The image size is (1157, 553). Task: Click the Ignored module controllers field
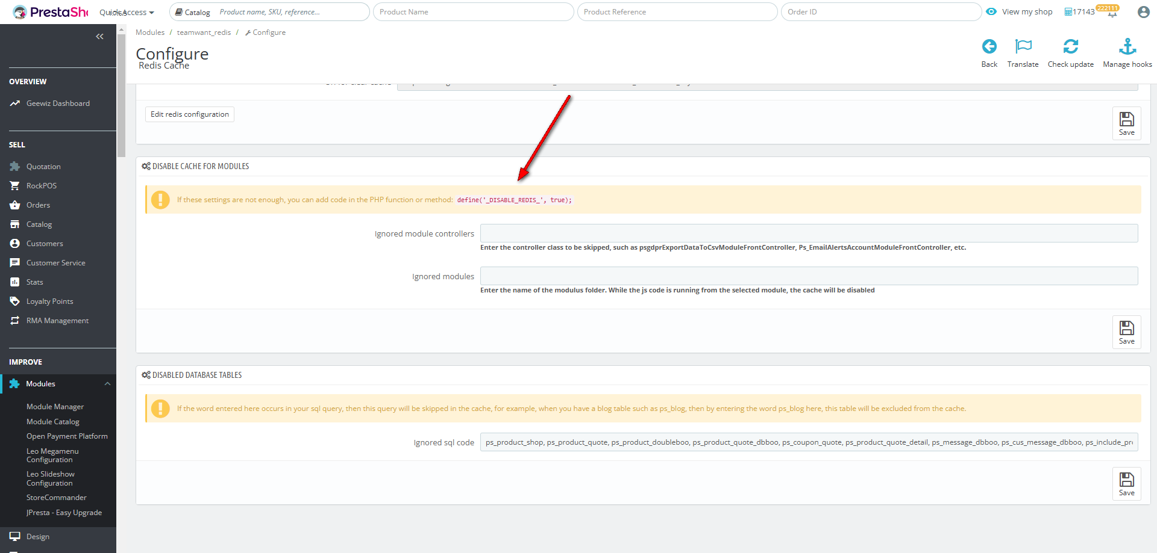809,233
